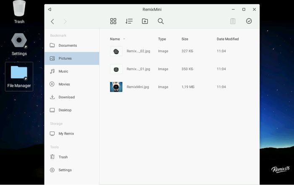The width and height of the screenshot is (294, 185).
Task: Create a new folder
Action: (x=145, y=21)
